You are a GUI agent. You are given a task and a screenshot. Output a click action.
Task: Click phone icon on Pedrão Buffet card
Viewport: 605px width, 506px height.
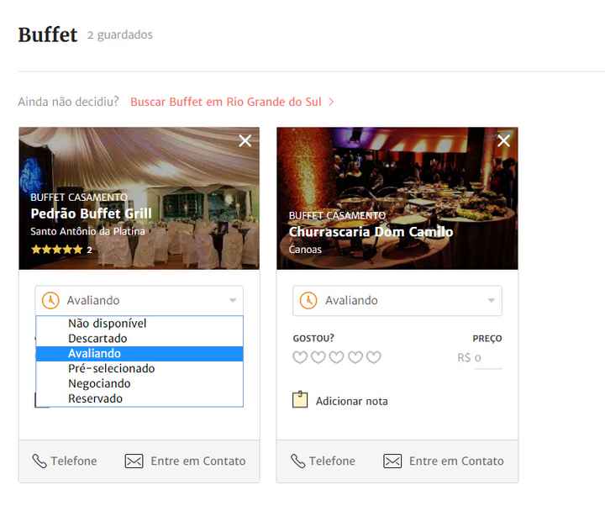pos(39,461)
